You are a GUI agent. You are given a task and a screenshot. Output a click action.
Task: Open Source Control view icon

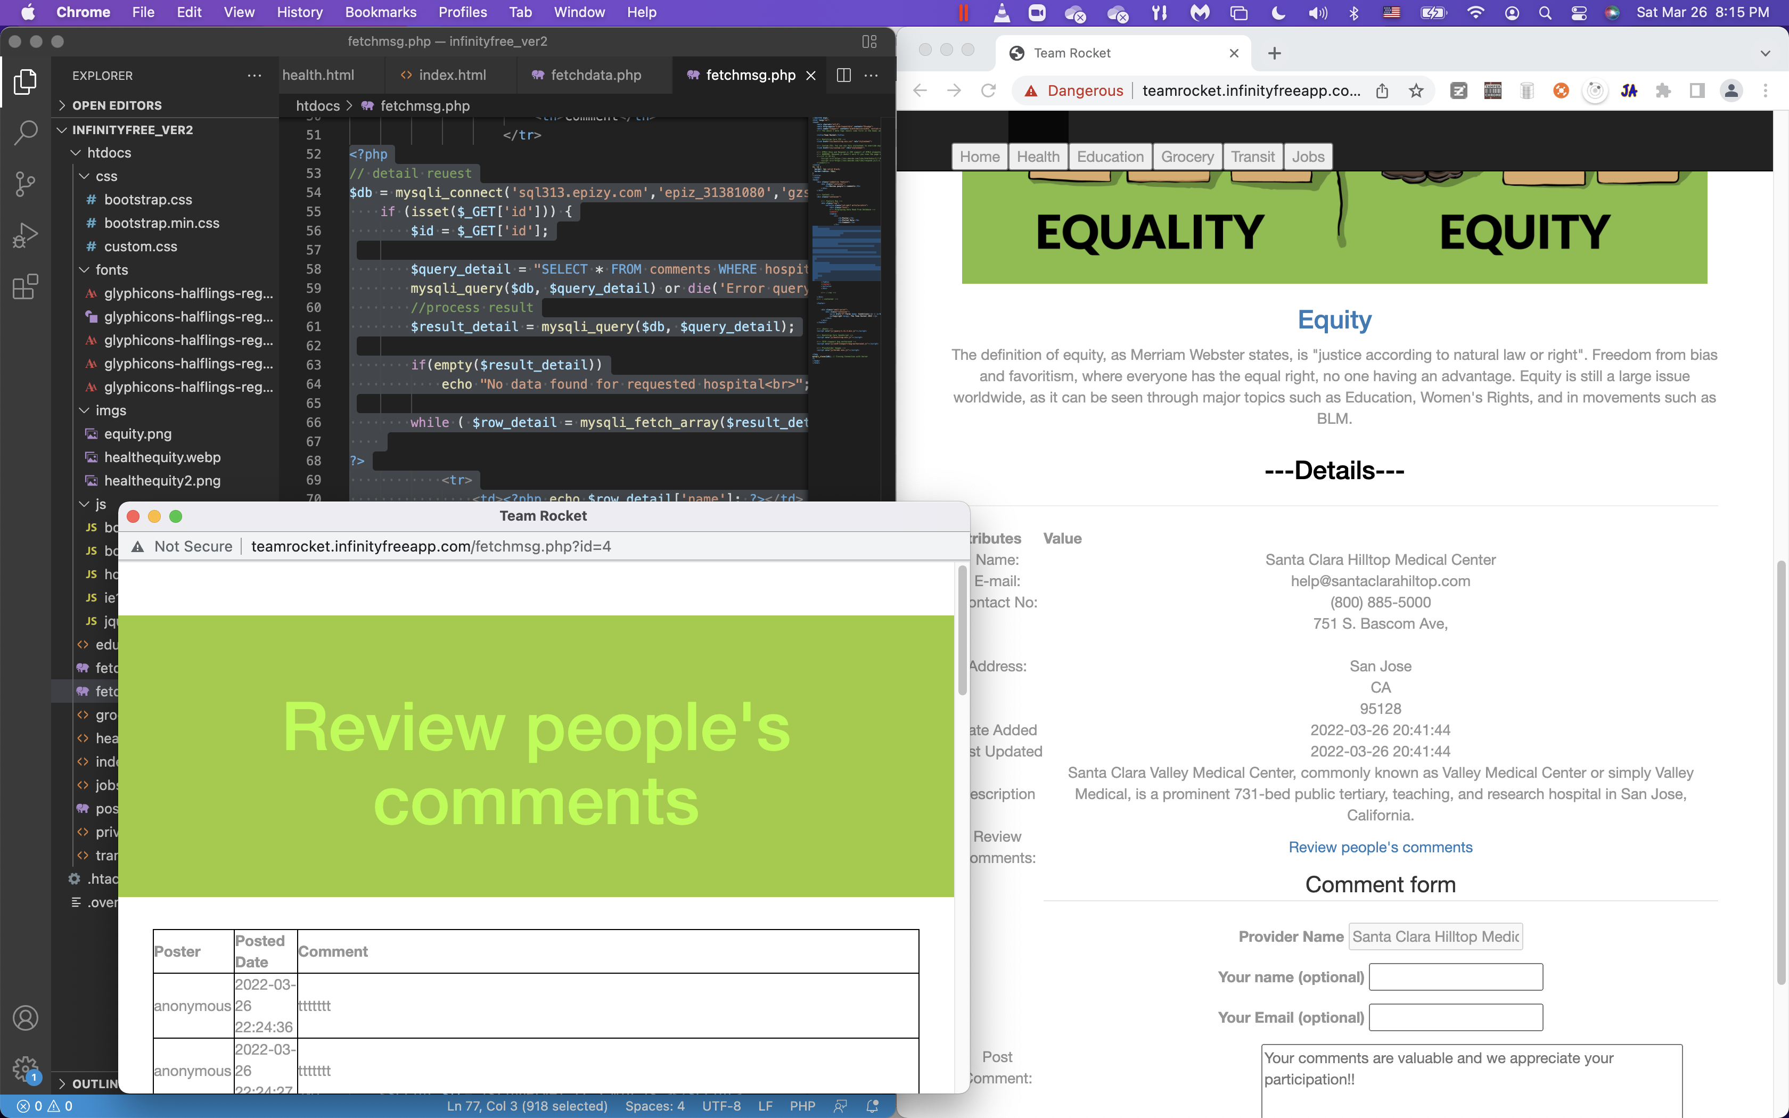[25, 184]
